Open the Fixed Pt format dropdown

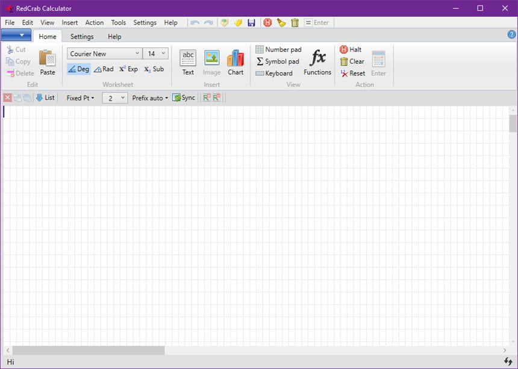[x=80, y=98]
